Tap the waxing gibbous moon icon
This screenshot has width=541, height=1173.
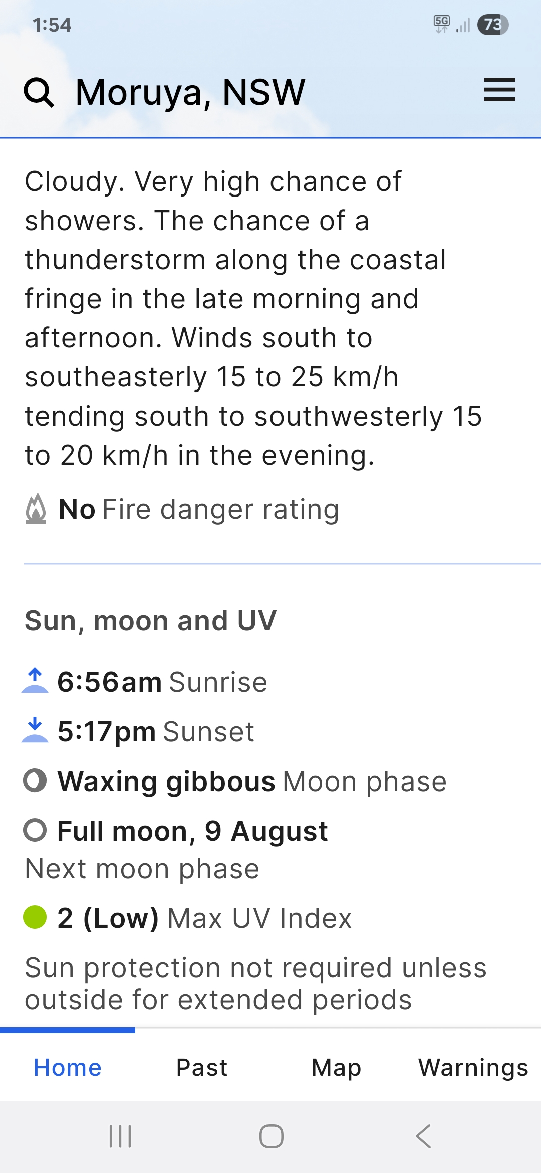[x=35, y=780]
